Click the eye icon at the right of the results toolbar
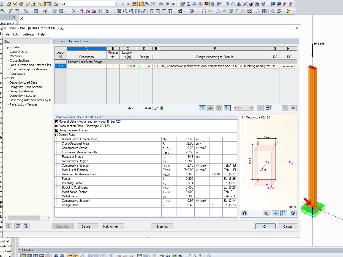The height and width of the screenshot is (257, 343). (x=293, y=108)
